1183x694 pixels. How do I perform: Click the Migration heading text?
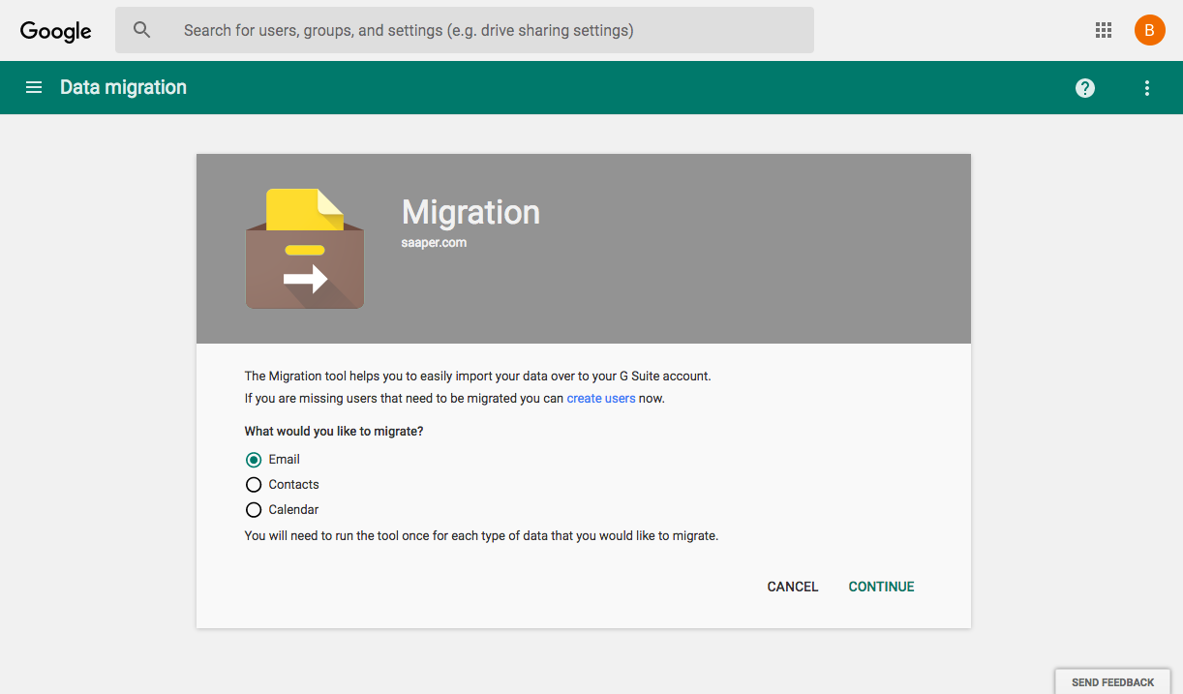[471, 212]
